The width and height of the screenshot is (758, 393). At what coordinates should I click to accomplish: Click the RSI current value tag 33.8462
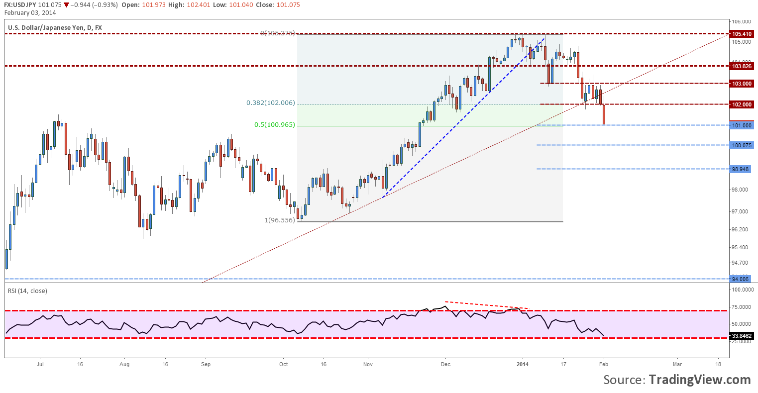tap(742, 336)
